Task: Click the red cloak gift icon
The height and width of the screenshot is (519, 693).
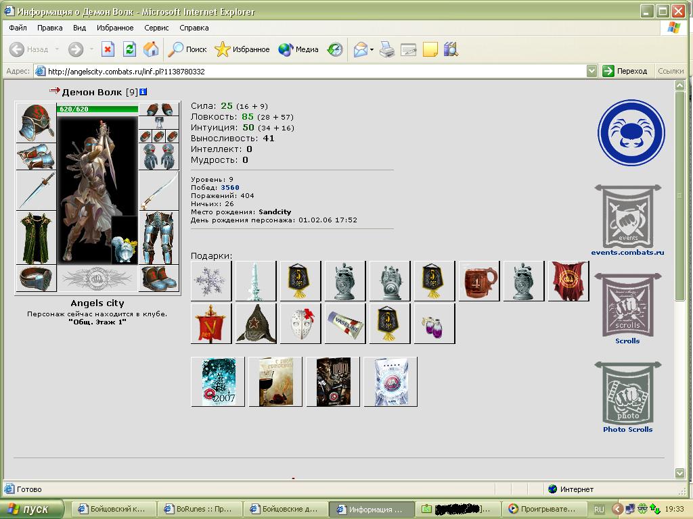Action: pos(568,280)
